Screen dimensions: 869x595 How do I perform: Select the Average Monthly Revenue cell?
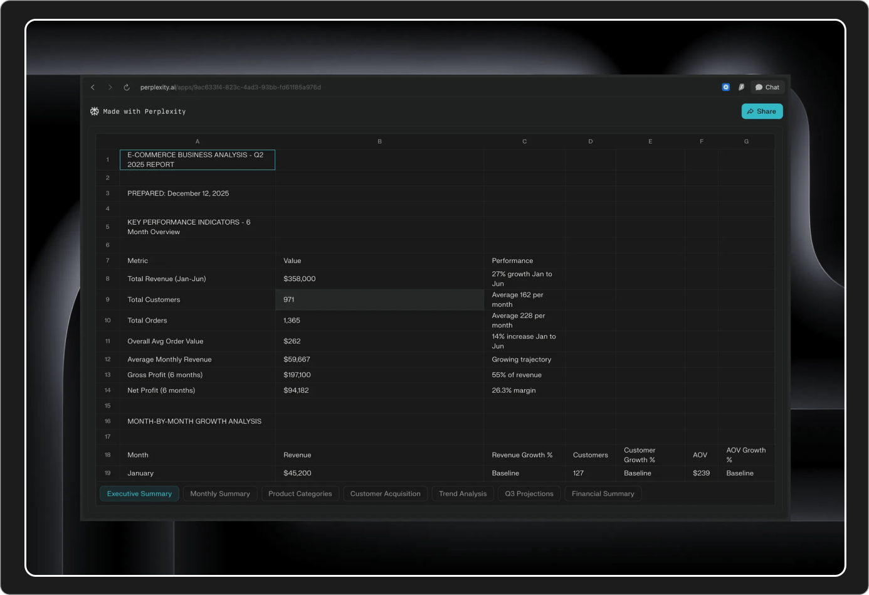click(x=197, y=360)
